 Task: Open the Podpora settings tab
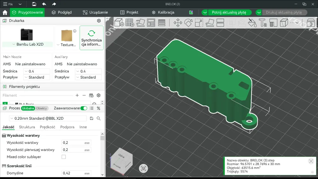tap(67, 127)
